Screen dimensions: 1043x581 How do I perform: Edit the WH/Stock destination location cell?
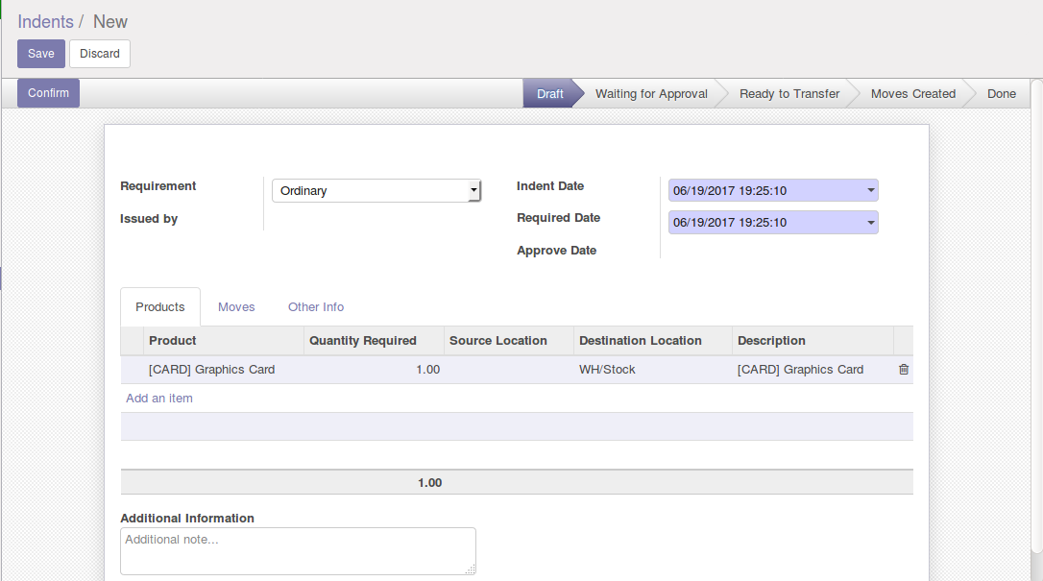point(607,370)
